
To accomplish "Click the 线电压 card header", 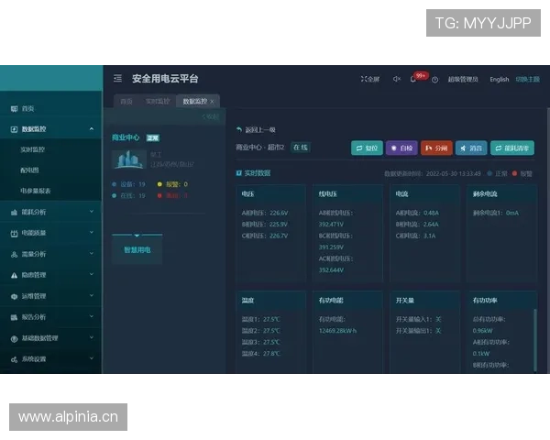I will click(348, 193).
